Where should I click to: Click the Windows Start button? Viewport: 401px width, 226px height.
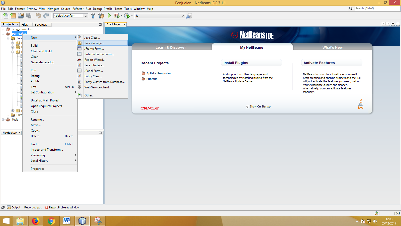click(6, 221)
